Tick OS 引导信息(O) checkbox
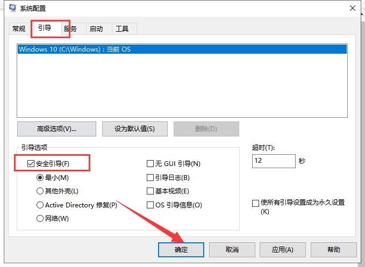The image size is (365, 267). (x=150, y=205)
